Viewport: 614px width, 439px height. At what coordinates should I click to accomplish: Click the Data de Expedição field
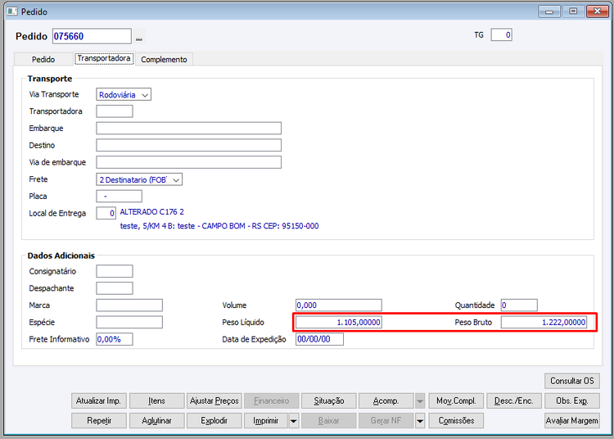[319, 339]
